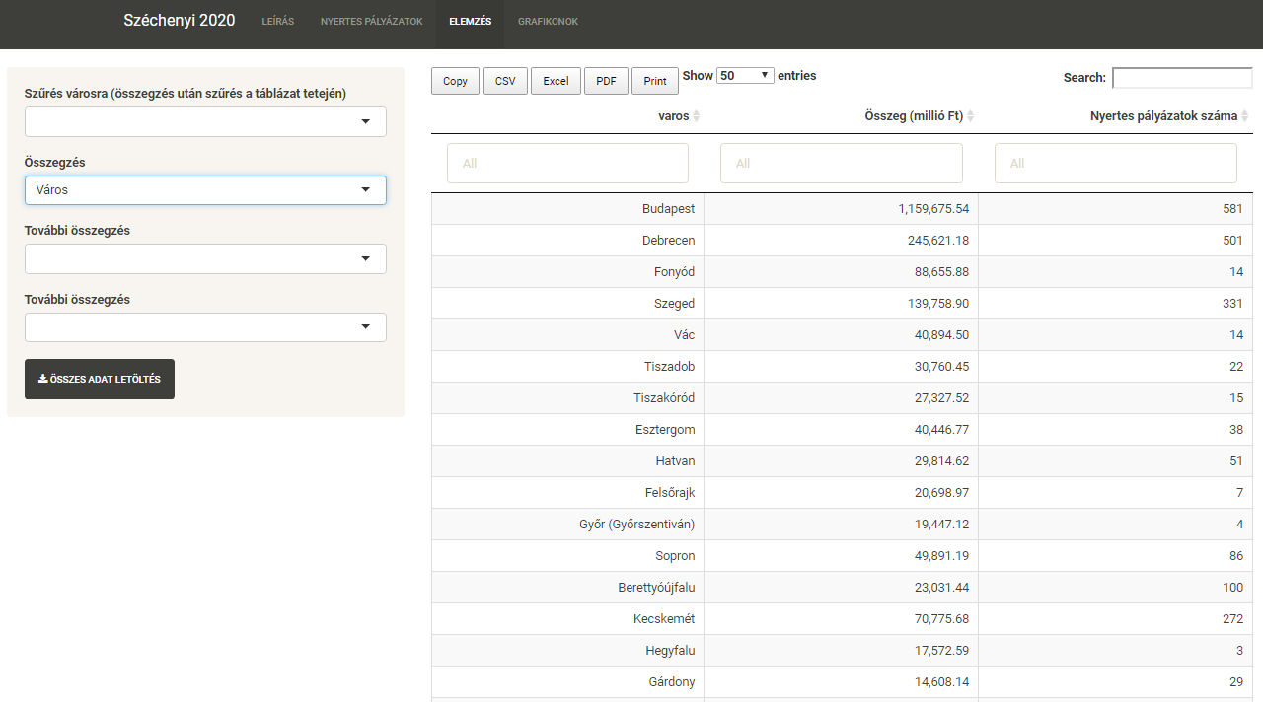Image resolution: width=1263 pixels, height=702 pixels.
Task: Expand the Összegzés dropdown showing Város
Action: click(x=205, y=190)
